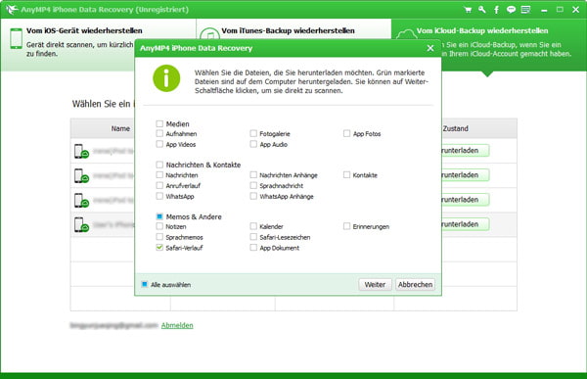Tick the App Audio checkbox
The height and width of the screenshot is (379, 587).
click(x=253, y=144)
